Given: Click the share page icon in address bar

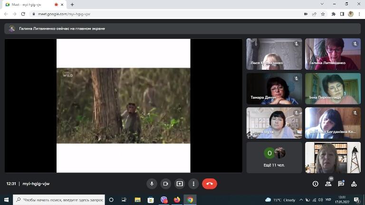Looking at the screenshot, I should click(x=314, y=14).
